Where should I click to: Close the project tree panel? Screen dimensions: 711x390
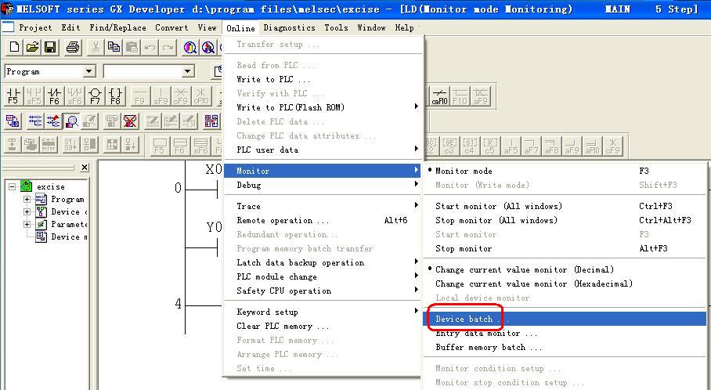click(x=85, y=167)
